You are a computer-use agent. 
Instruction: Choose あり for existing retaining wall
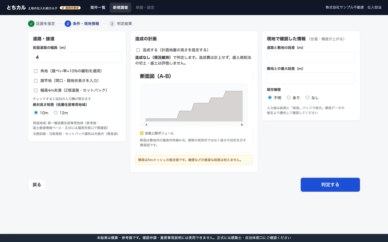(x=289, y=98)
